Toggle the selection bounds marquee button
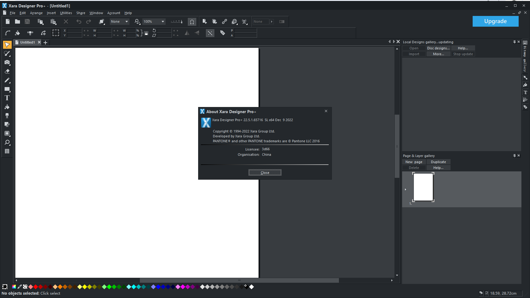Image resolution: width=530 pixels, height=298 pixels. pyautogui.click(x=56, y=33)
